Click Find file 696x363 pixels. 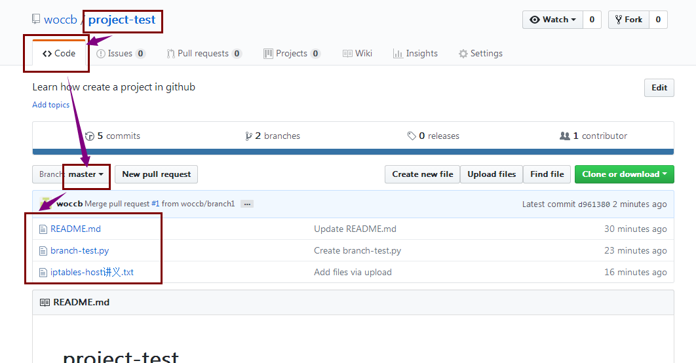click(547, 174)
